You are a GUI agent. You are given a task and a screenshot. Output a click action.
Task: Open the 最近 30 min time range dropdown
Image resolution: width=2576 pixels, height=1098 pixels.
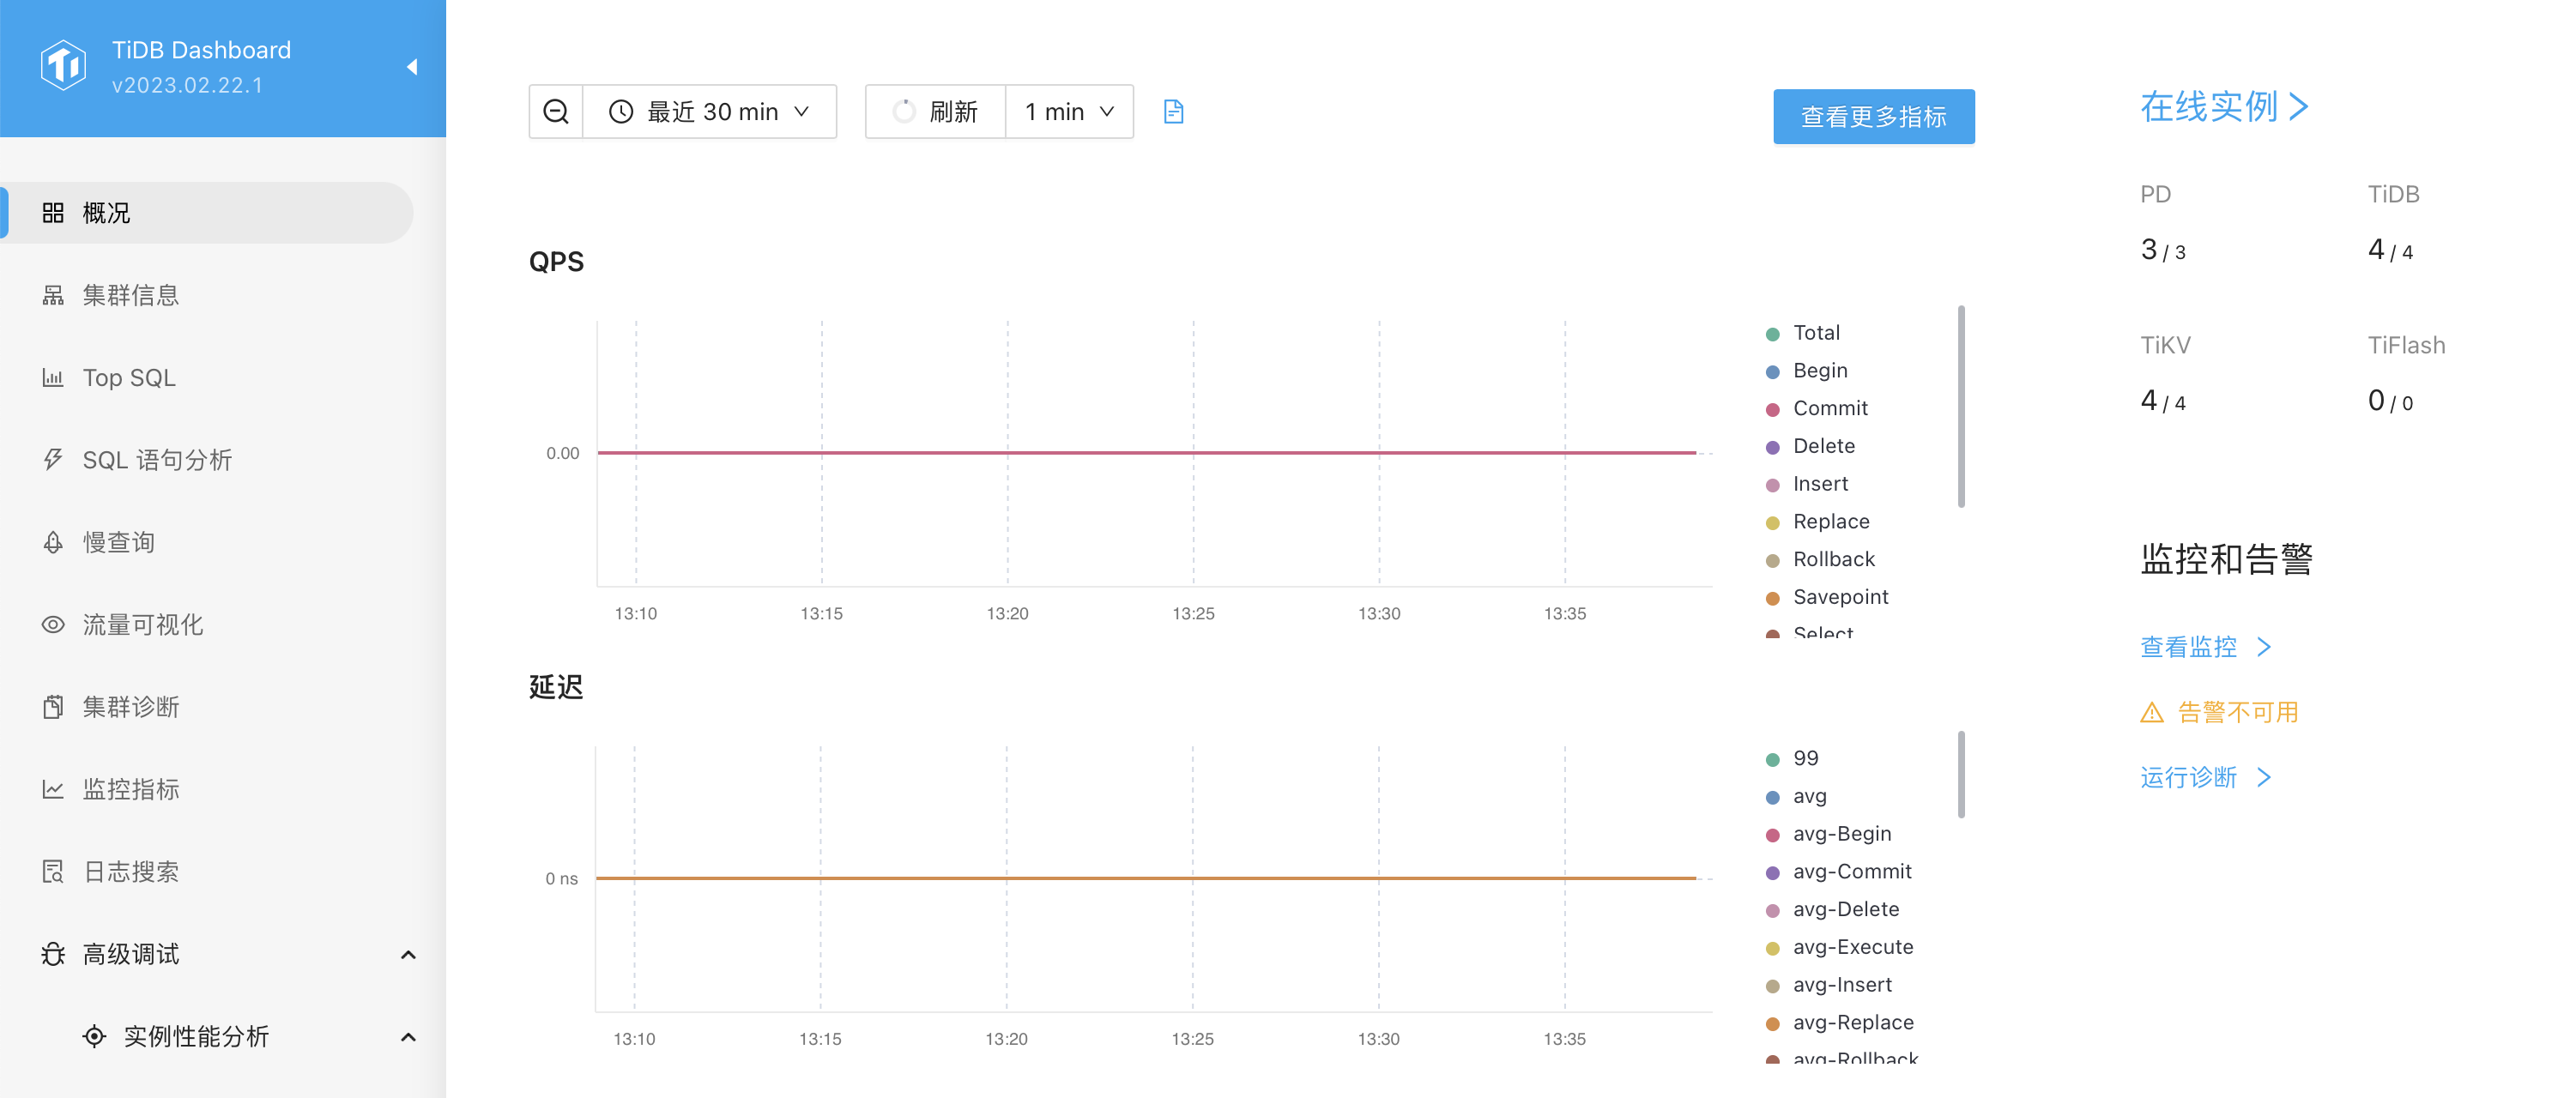coord(710,112)
